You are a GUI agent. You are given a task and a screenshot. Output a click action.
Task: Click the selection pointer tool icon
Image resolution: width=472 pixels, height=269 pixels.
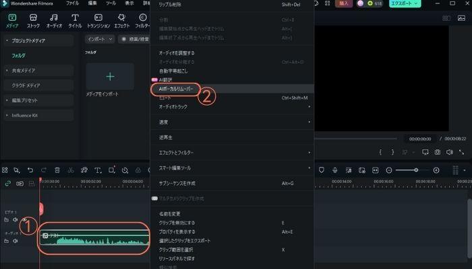pyautogui.click(x=17, y=170)
